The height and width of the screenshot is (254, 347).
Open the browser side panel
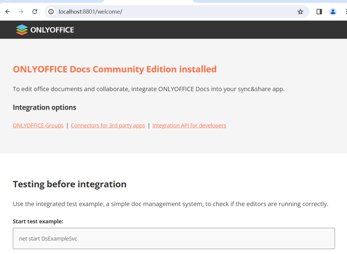[x=319, y=12]
